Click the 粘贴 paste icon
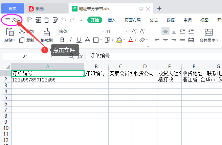Image resolution: width=222 pixels, height=145 pixels. click(x=10, y=32)
